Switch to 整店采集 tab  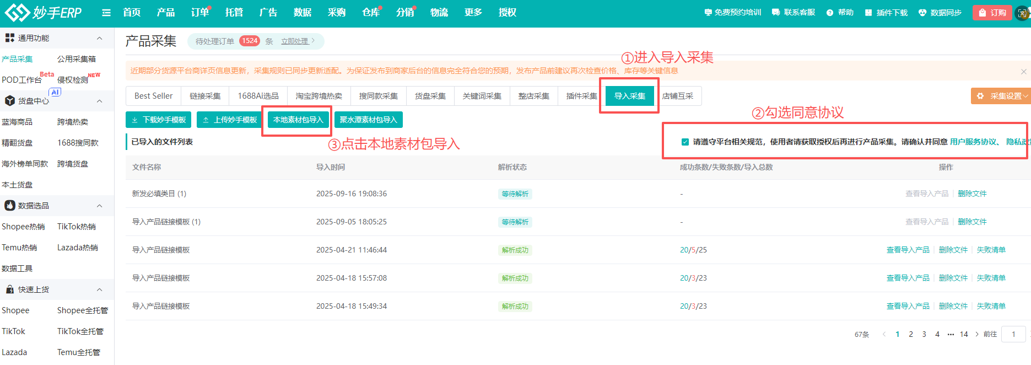click(x=533, y=96)
